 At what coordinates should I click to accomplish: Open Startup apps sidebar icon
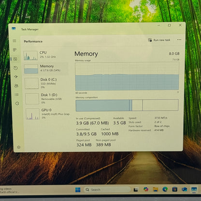pos(16,77)
